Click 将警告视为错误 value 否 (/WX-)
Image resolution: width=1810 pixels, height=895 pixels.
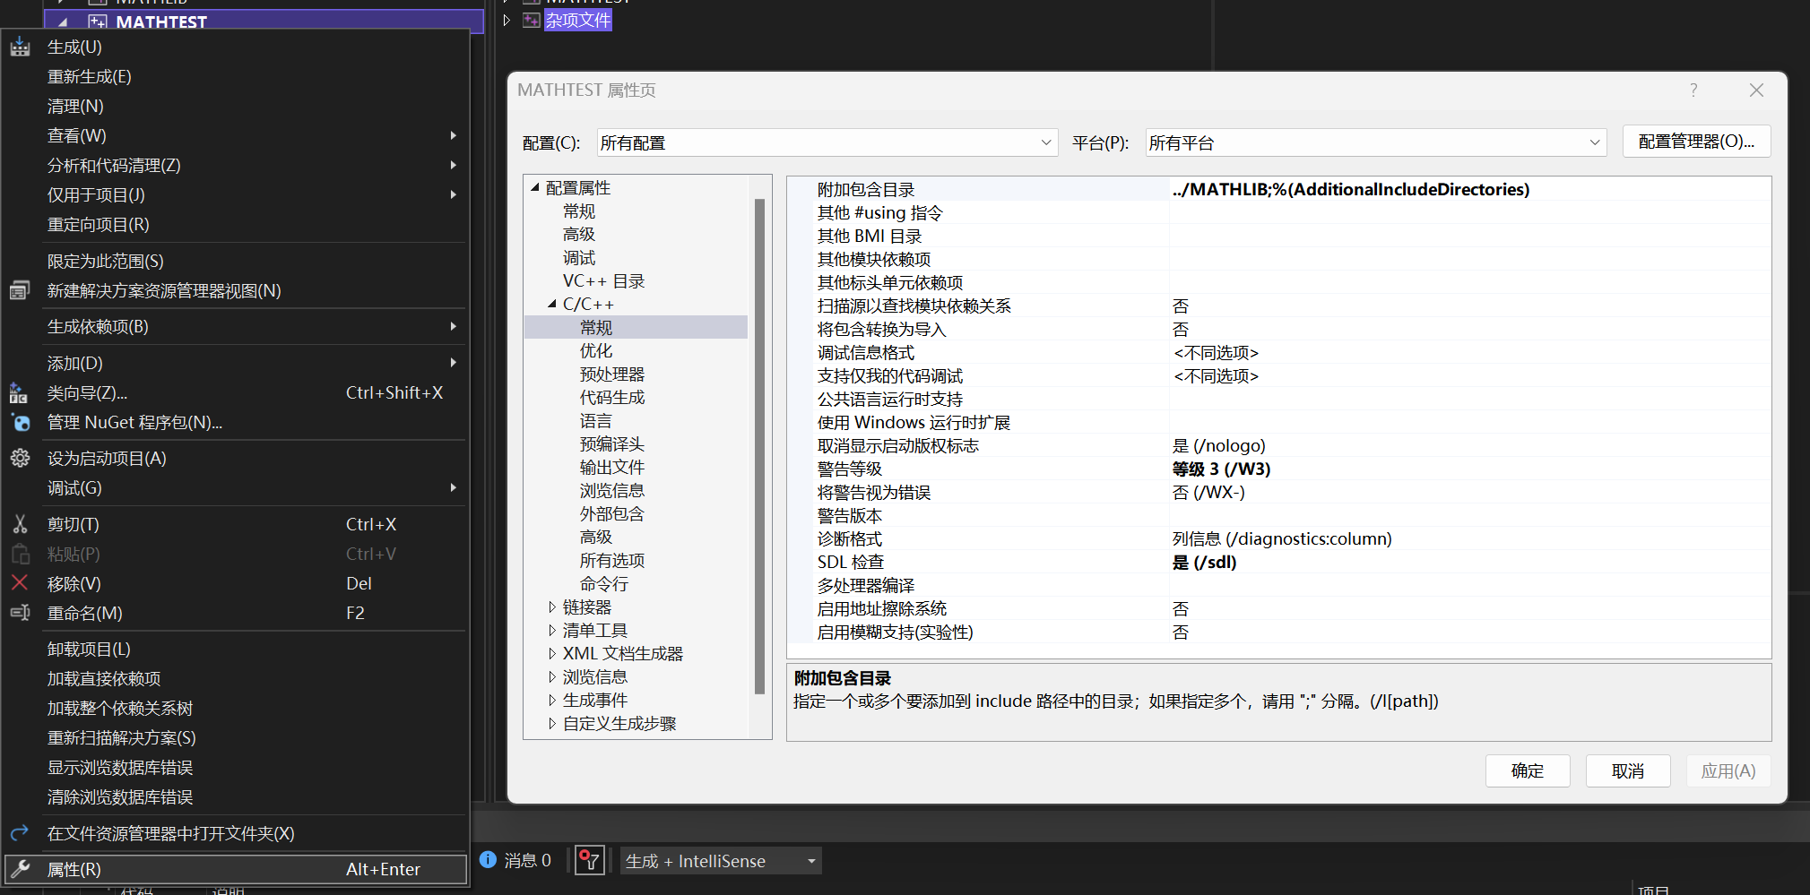(x=1208, y=492)
